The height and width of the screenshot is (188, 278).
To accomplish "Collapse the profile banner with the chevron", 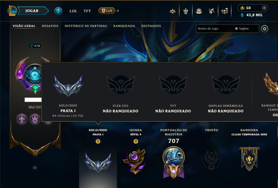I will click(35, 168).
